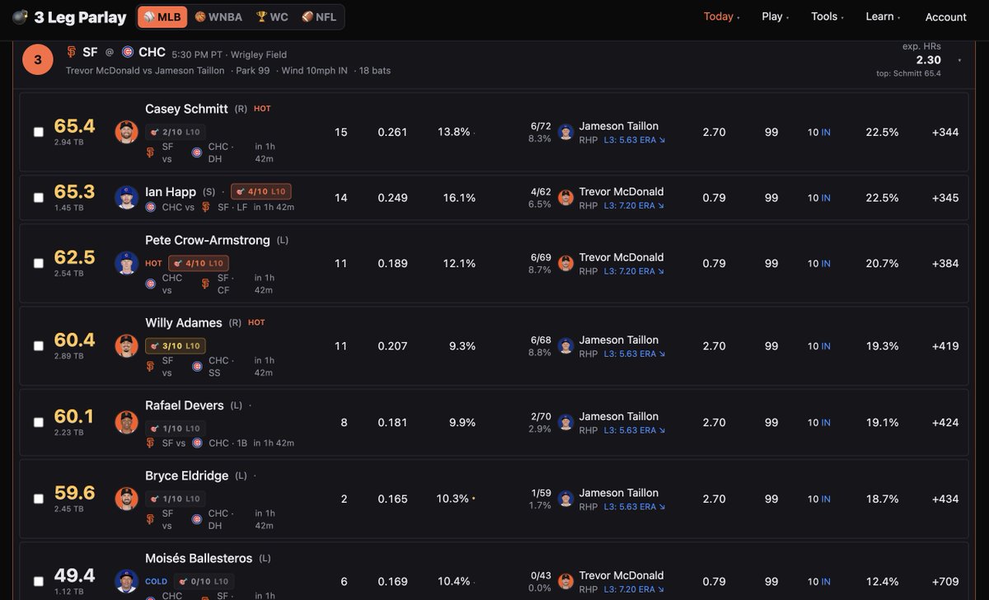Click the Wrigley Field venue text
This screenshot has height=600, width=989.
(x=258, y=54)
